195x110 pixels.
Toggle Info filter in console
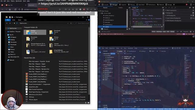point(168,32)
